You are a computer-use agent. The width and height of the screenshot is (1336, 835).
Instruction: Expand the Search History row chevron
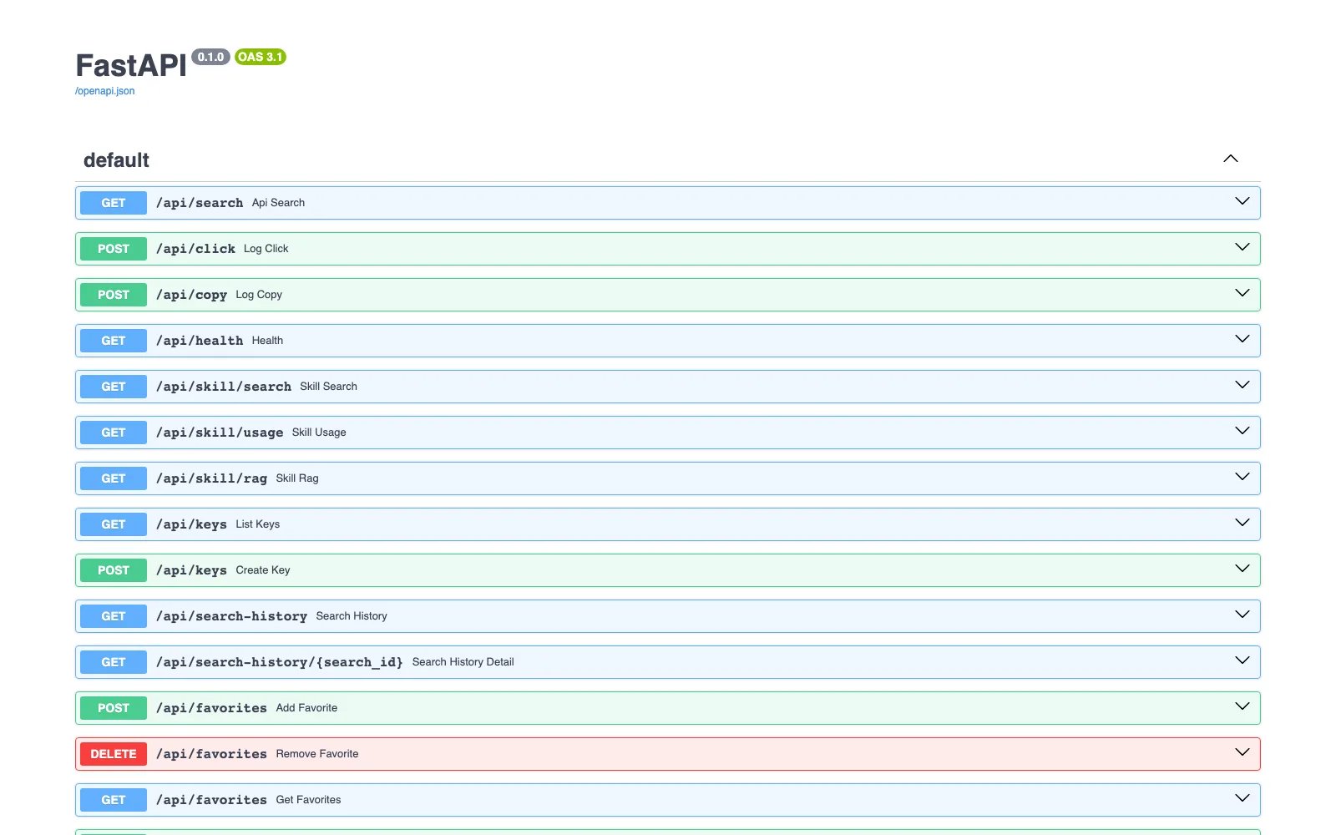tap(1242, 615)
